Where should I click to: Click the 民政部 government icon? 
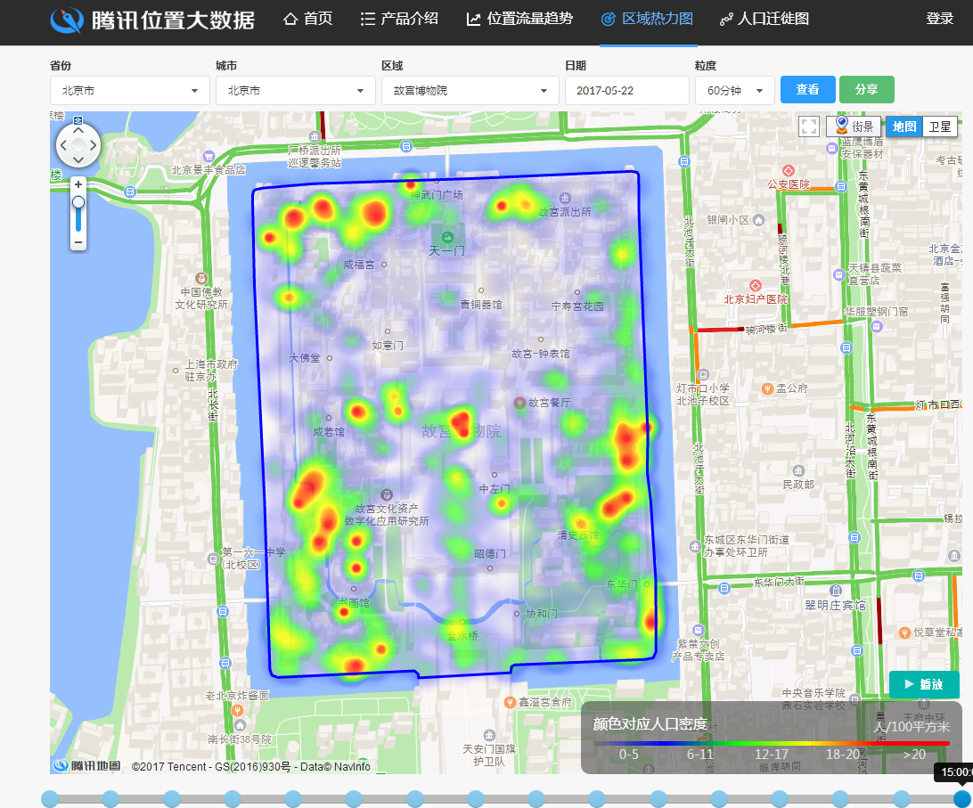[798, 471]
